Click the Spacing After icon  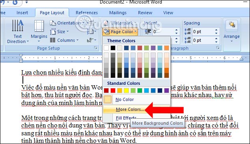point(188,40)
